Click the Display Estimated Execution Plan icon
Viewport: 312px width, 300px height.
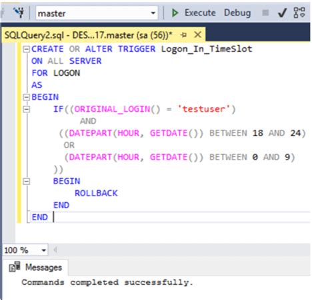click(299, 13)
